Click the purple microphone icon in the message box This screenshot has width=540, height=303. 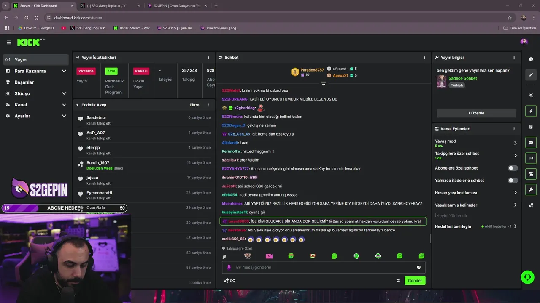click(229, 267)
